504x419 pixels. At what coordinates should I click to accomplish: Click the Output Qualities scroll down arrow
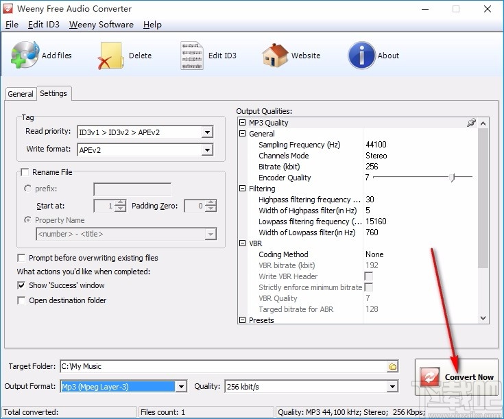coord(483,318)
